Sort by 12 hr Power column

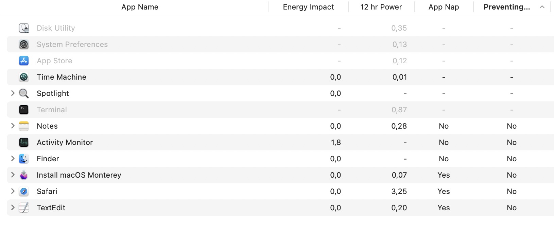[x=381, y=7]
